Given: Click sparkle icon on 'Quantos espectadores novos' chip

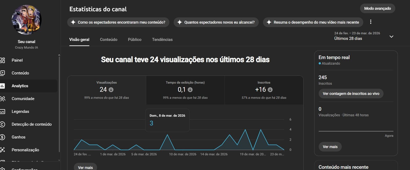Looking at the screenshot, I should point(180,22).
